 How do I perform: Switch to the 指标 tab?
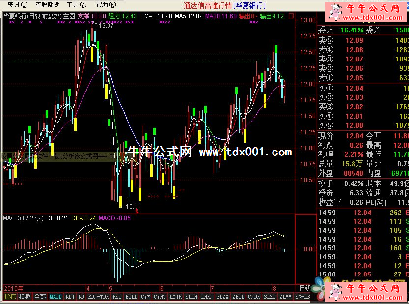click(10, 297)
